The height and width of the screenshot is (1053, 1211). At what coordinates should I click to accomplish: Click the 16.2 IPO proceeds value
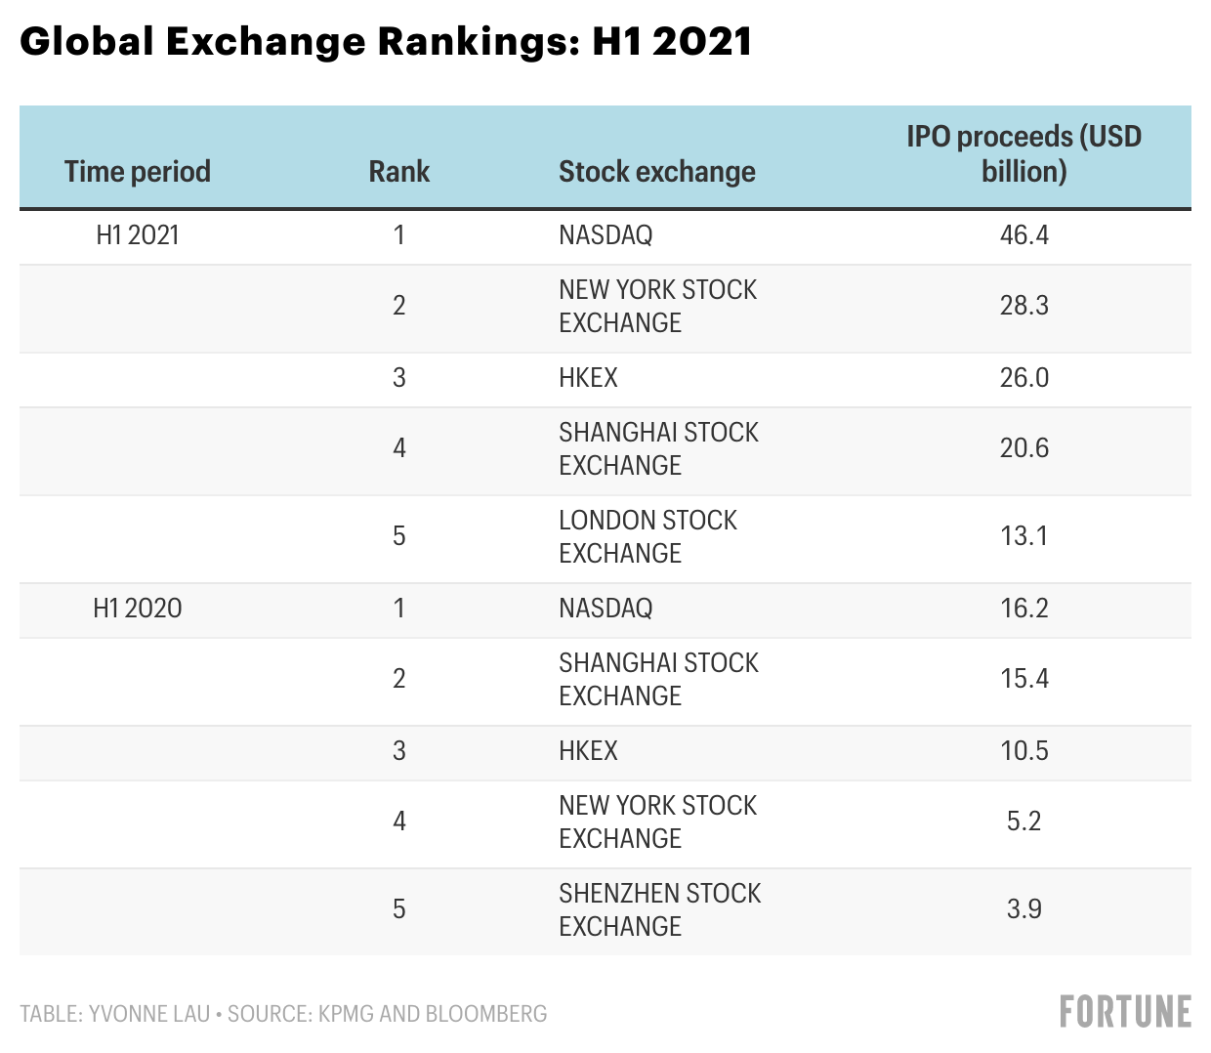pos(1023,609)
